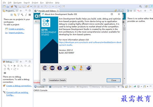Click the green-blue swirl feature icon in dialog
The width and height of the screenshot is (153, 107).
click(x=74, y=68)
